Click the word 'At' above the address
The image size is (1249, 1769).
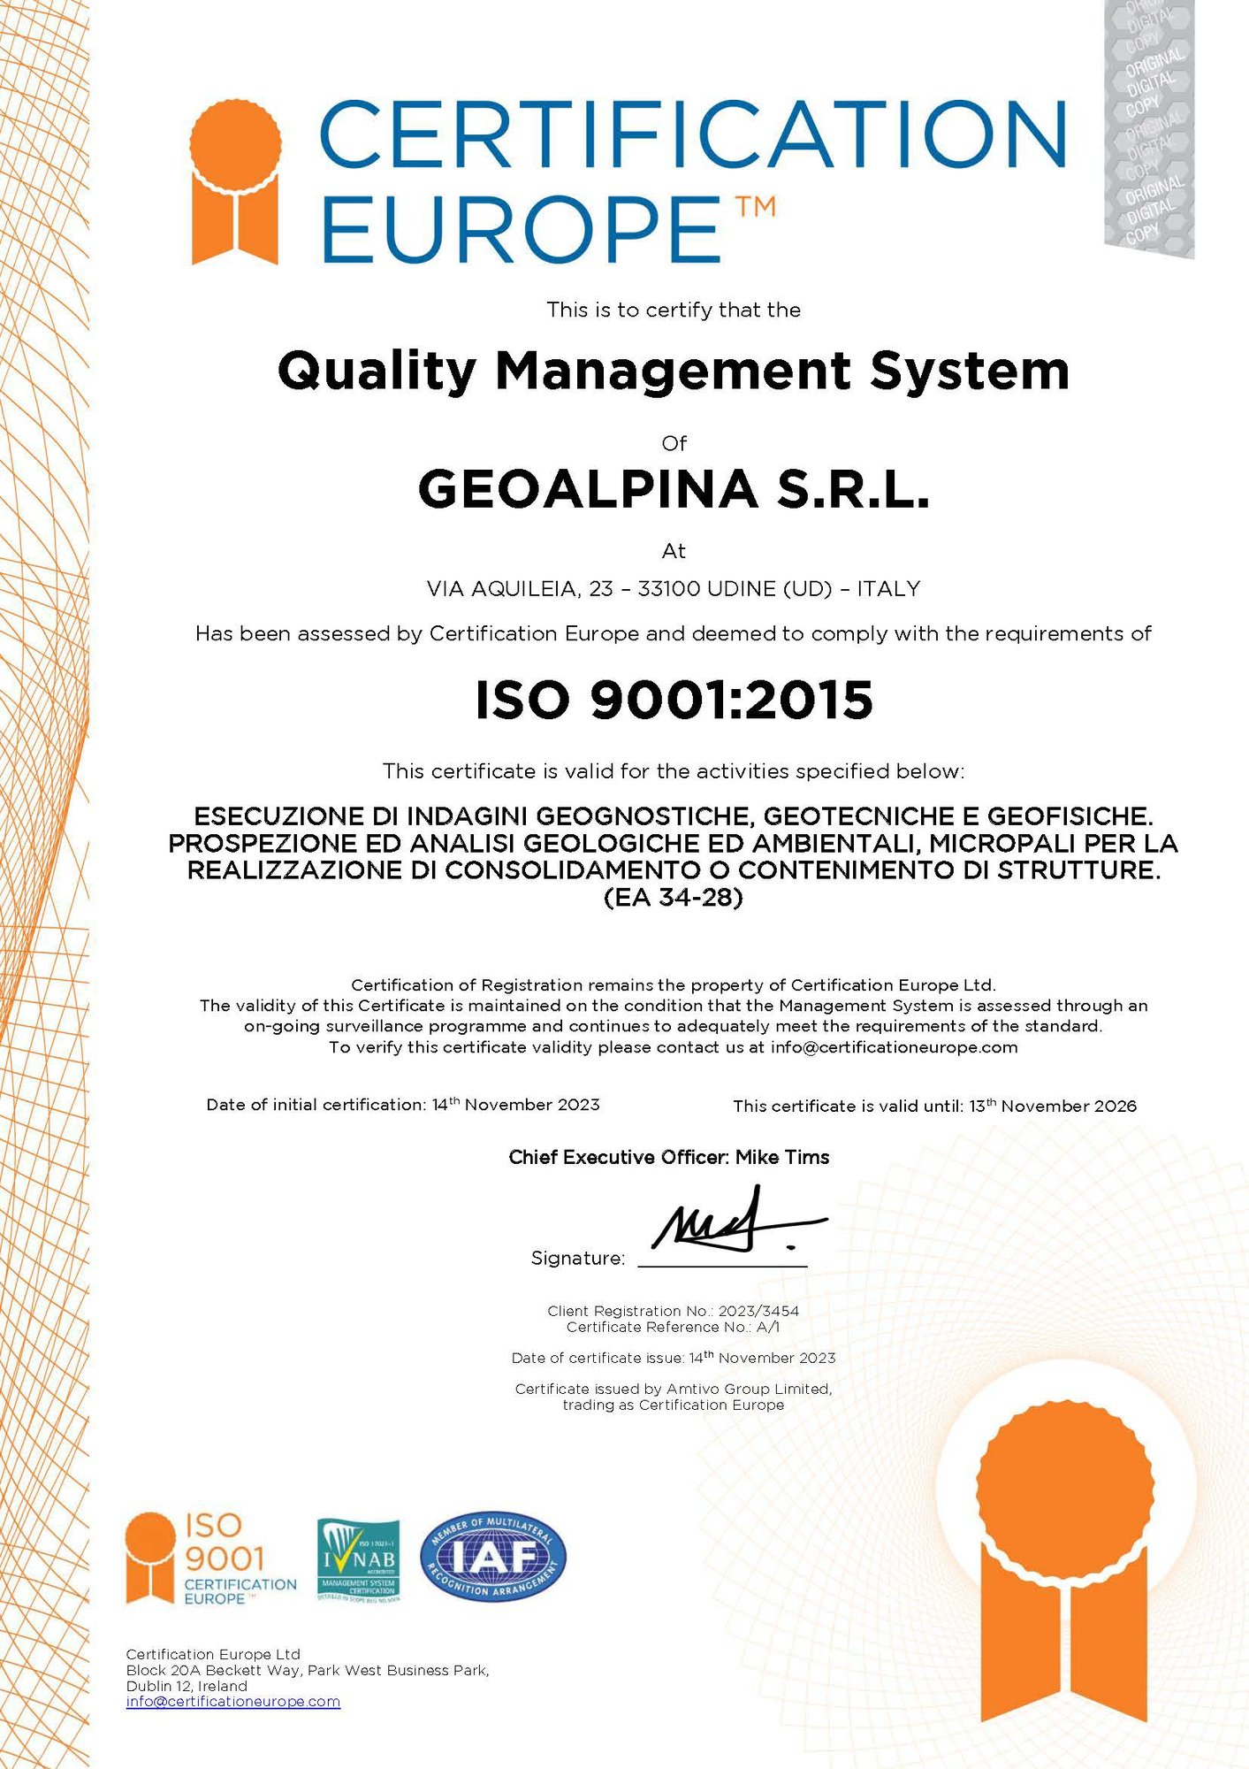click(674, 551)
